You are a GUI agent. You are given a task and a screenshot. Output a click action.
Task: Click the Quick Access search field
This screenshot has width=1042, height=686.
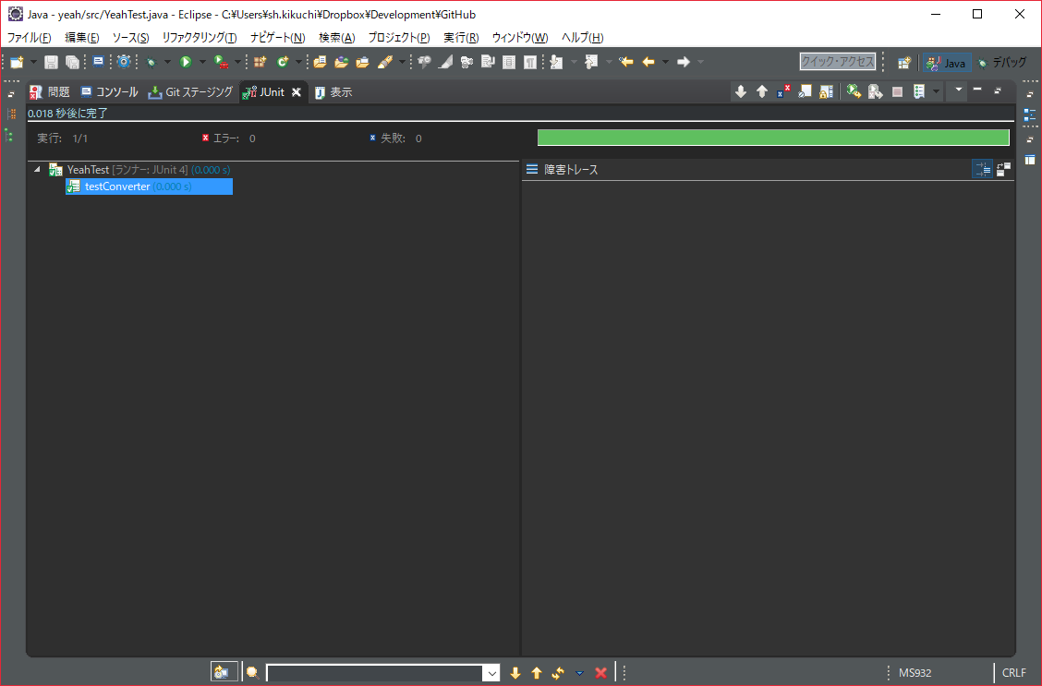pos(837,61)
